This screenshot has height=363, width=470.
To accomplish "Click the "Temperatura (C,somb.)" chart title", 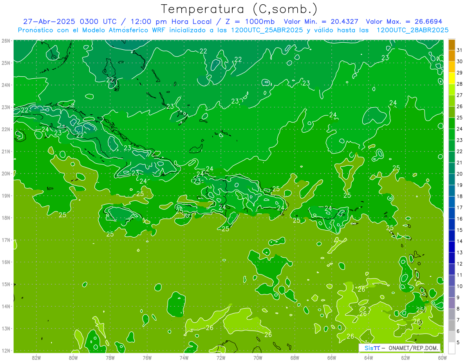I will pos(239,9).
